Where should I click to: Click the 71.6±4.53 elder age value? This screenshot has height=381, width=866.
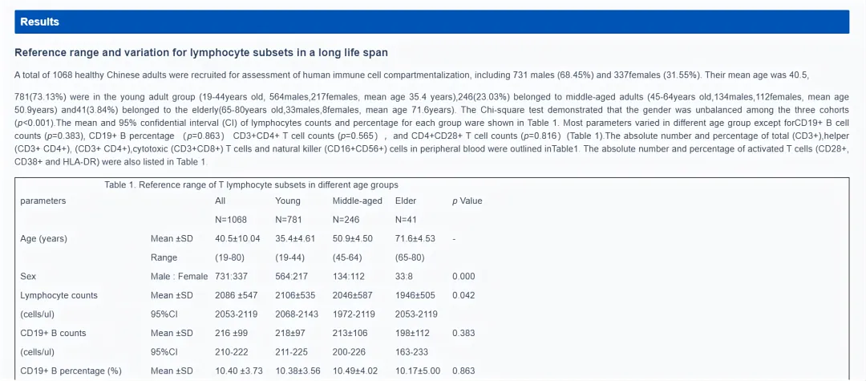point(415,238)
